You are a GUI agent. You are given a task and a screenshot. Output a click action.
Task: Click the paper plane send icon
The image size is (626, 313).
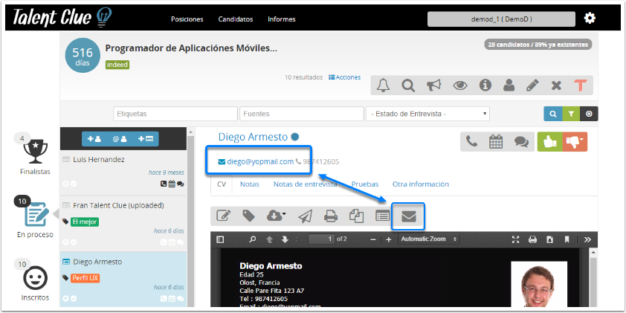(305, 216)
